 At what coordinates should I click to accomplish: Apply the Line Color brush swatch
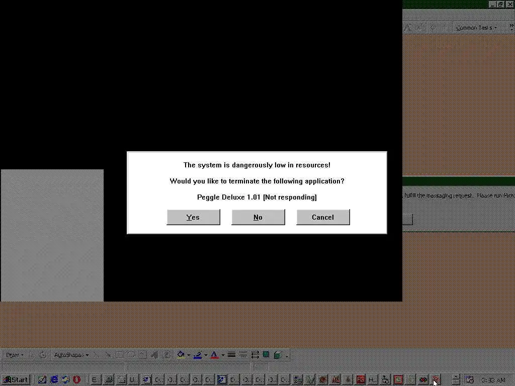[x=198, y=355]
